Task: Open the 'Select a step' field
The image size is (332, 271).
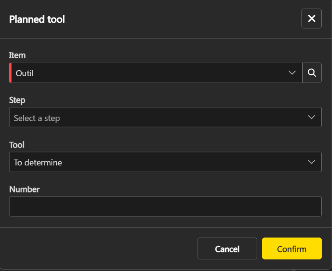Action: tap(165, 117)
